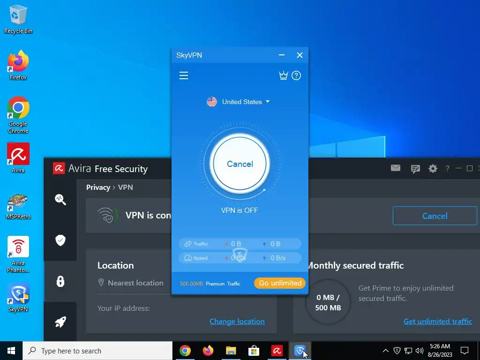The image size is (480, 360).
Task: Select the Avira desktop shortcut
Action: pyautogui.click(x=18, y=158)
